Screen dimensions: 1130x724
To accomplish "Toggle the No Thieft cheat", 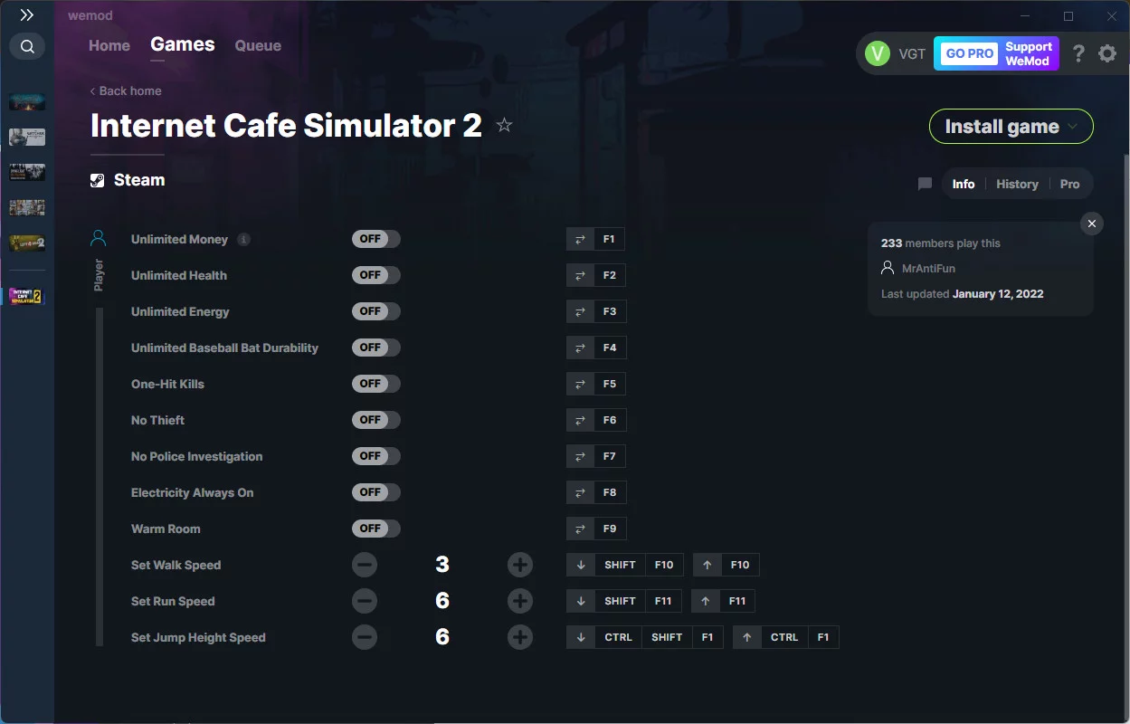I will (x=376, y=420).
